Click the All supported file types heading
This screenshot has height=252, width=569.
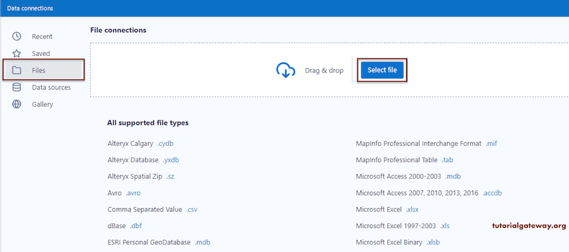pos(148,123)
